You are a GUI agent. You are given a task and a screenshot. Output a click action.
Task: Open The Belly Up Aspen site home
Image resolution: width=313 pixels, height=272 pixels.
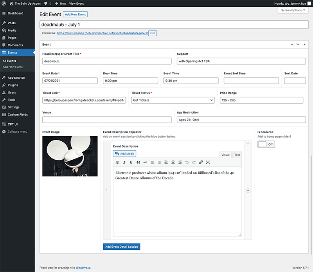point(25,4)
